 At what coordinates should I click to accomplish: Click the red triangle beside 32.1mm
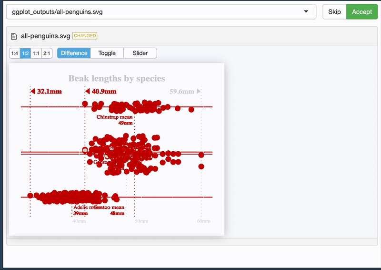32,91
